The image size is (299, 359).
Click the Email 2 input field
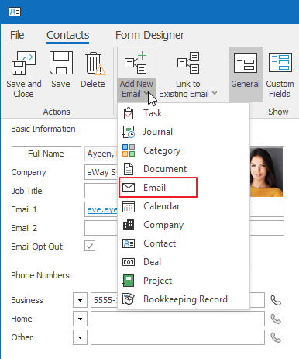point(101,228)
